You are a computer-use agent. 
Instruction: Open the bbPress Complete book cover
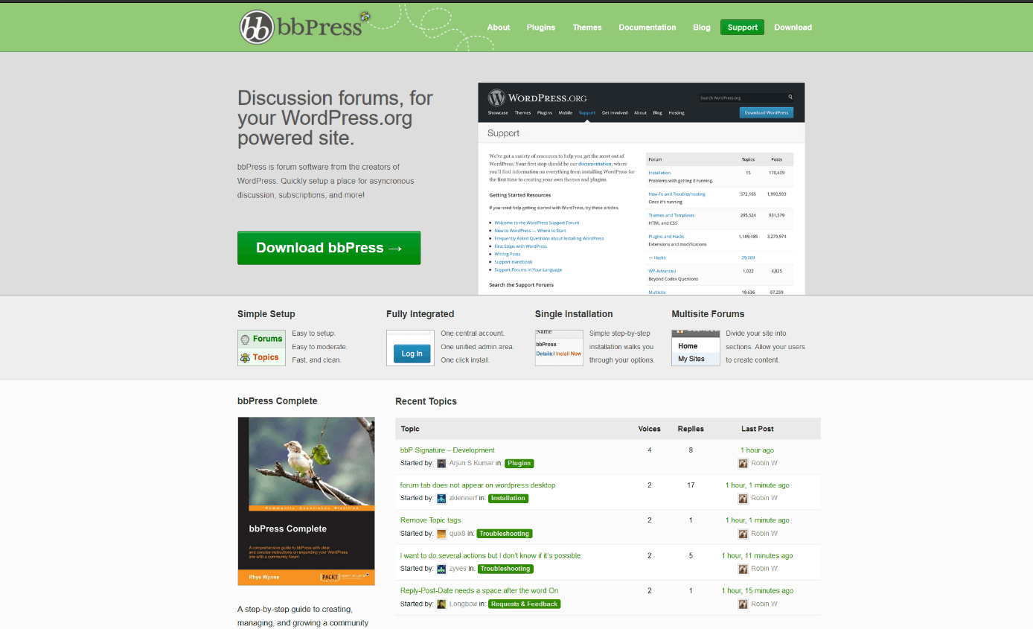click(x=306, y=501)
